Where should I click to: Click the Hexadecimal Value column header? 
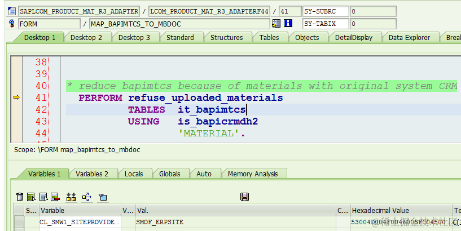tap(401, 211)
